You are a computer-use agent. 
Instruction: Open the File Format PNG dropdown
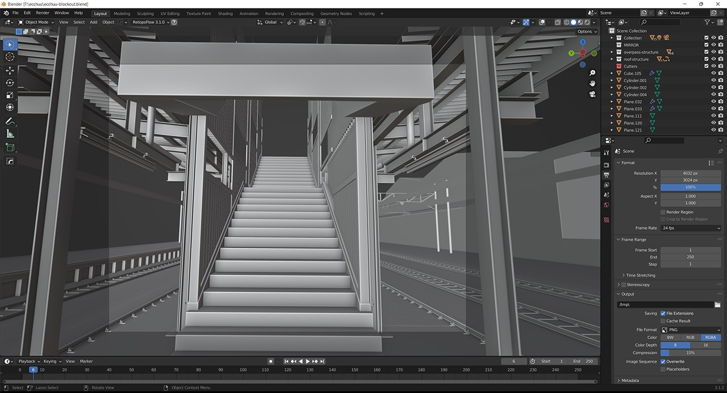[x=691, y=329]
